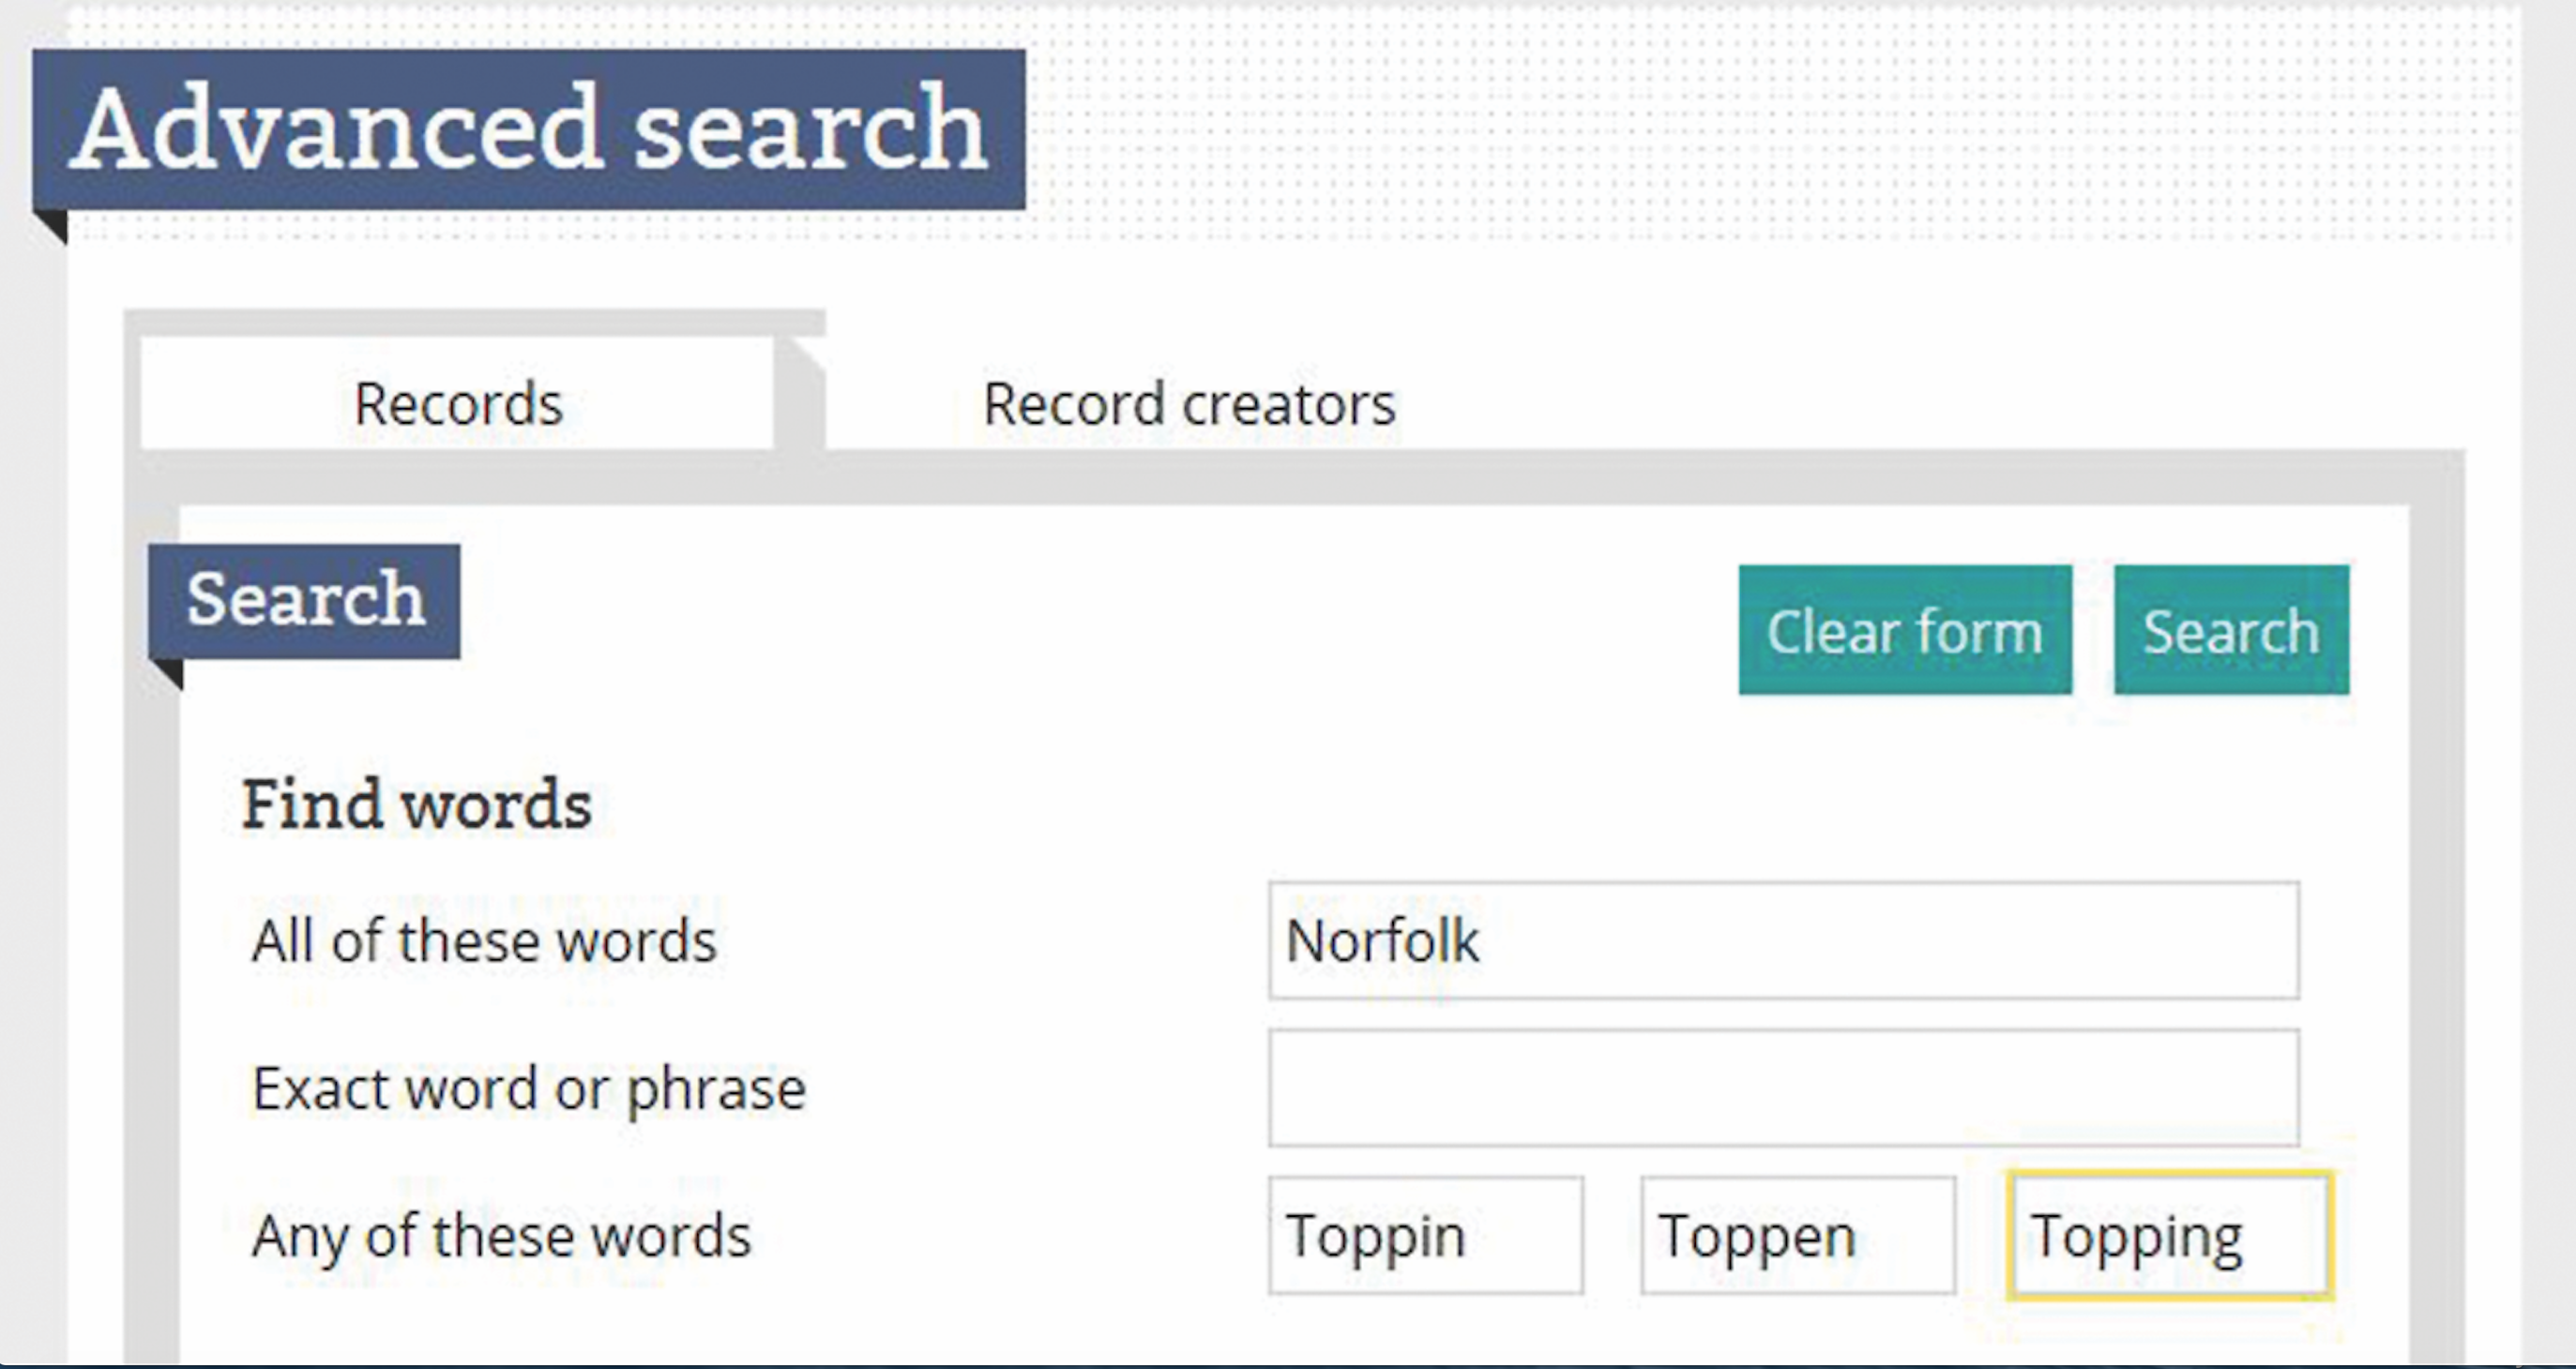Click the Exact word or phrase field
The image size is (2576, 1369).
pyautogui.click(x=1783, y=1087)
